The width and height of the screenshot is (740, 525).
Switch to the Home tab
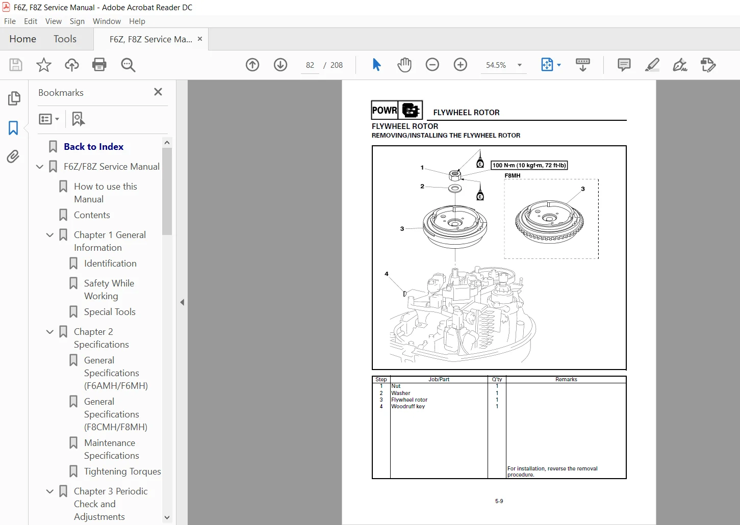tap(23, 39)
